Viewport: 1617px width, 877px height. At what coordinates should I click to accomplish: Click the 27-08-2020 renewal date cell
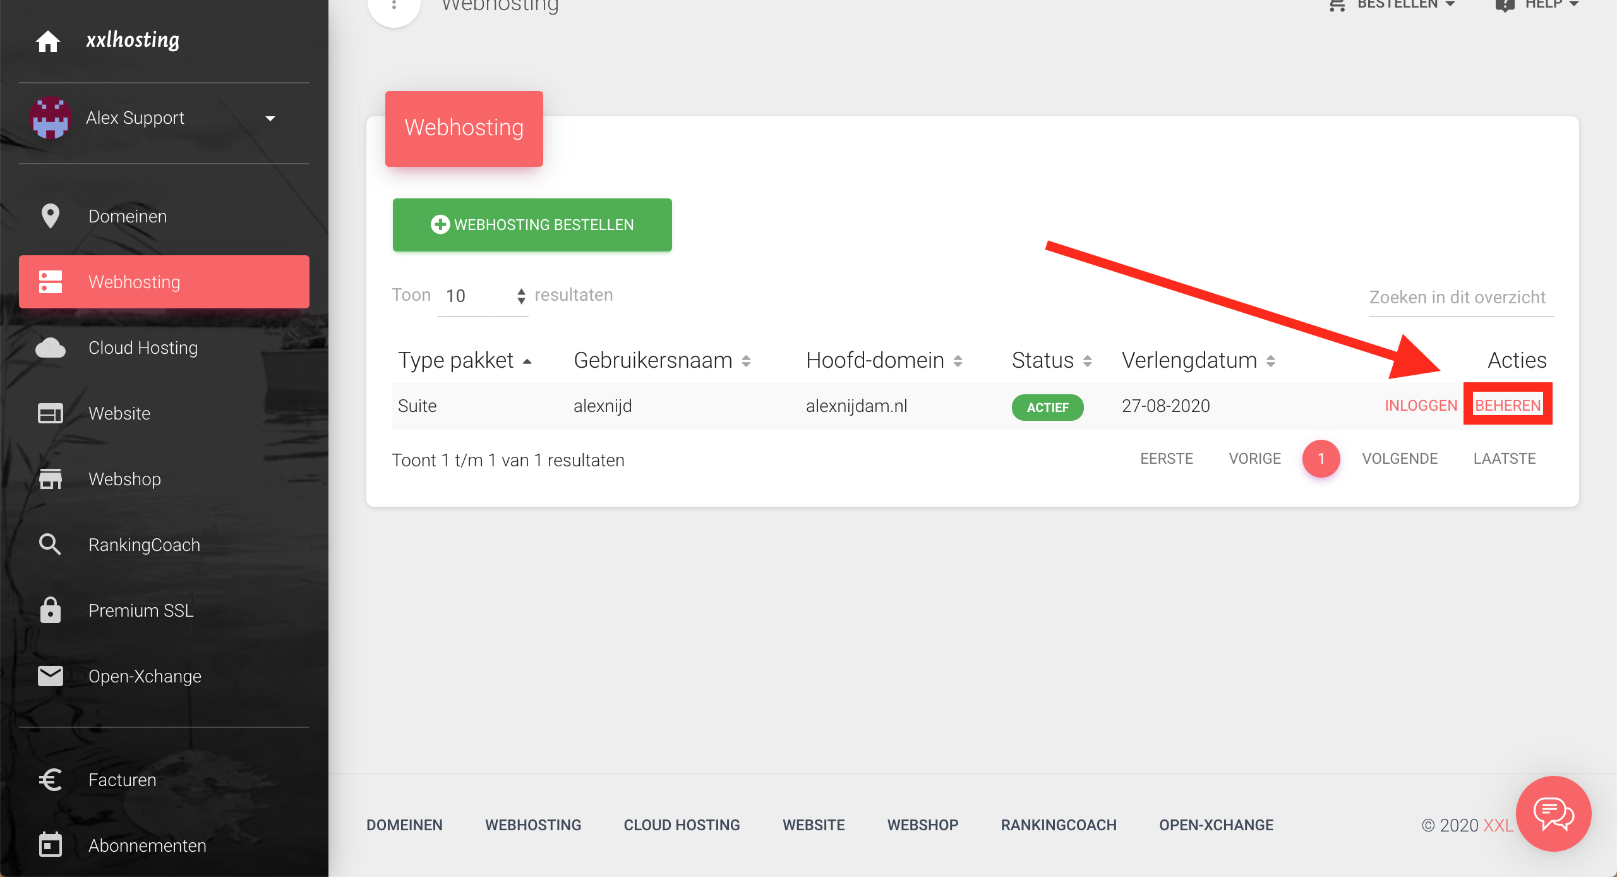1166,406
